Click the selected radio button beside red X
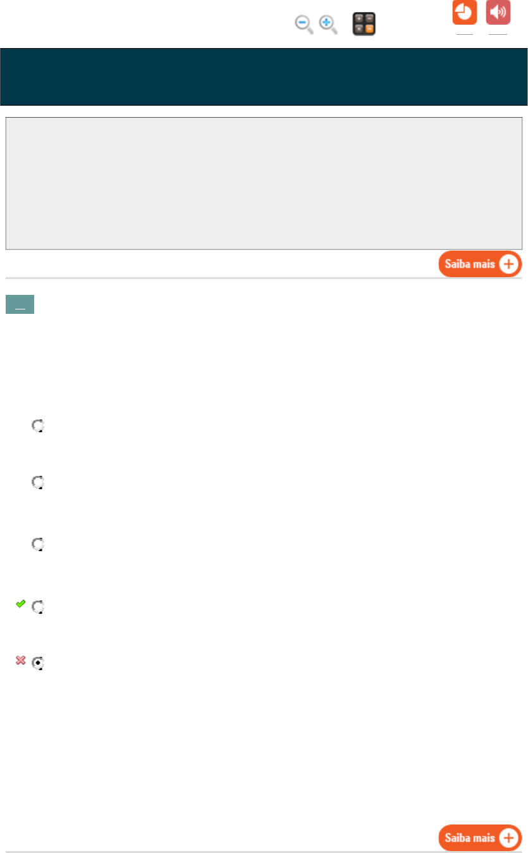This screenshot has height=853, width=528. pyautogui.click(x=38, y=663)
